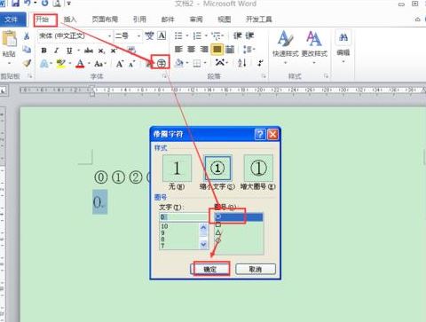Click the Bullets list icon
The height and width of the screenshot is (322, 426).
pos(178,35)
